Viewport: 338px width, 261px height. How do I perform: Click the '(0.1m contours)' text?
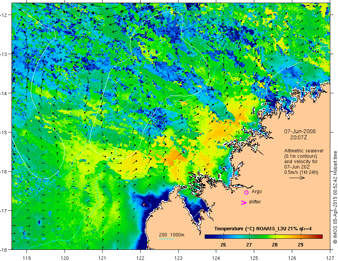click(x=301, y=156)
